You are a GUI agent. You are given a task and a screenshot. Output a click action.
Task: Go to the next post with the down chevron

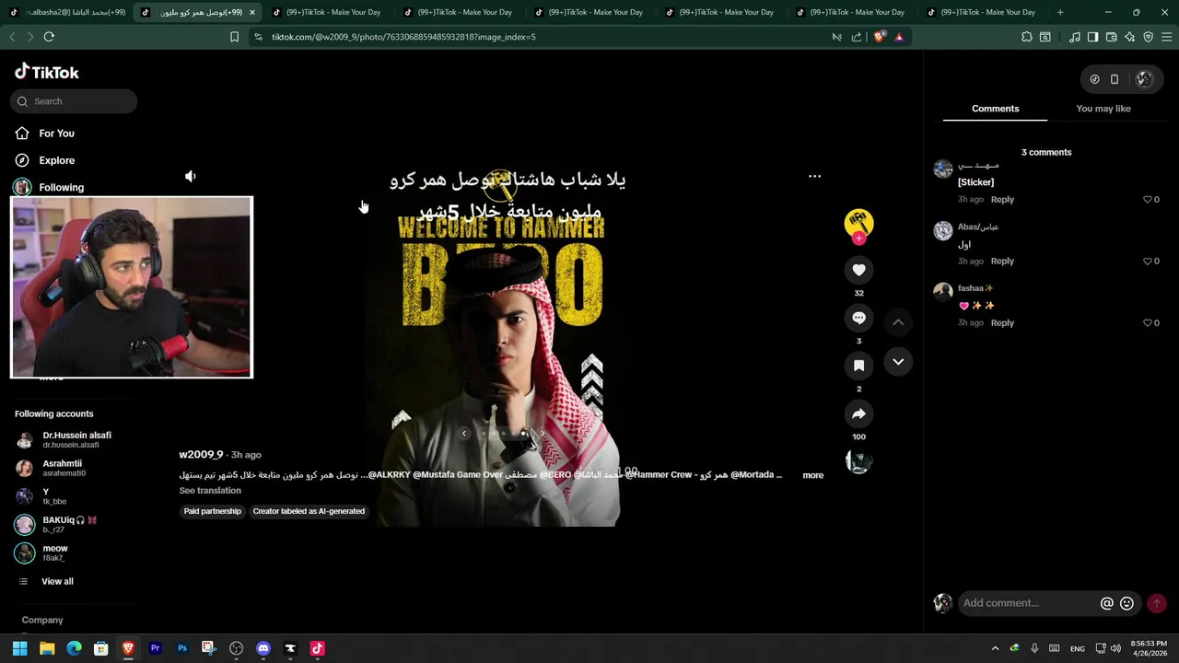coord(898,362)
